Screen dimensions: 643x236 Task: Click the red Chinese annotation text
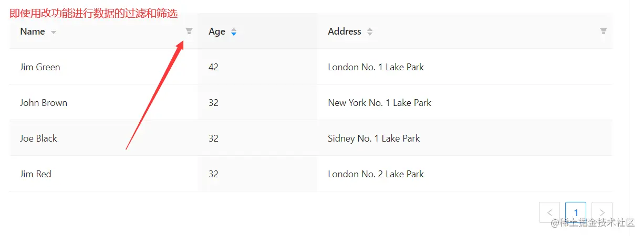click(x=94, y=14)
